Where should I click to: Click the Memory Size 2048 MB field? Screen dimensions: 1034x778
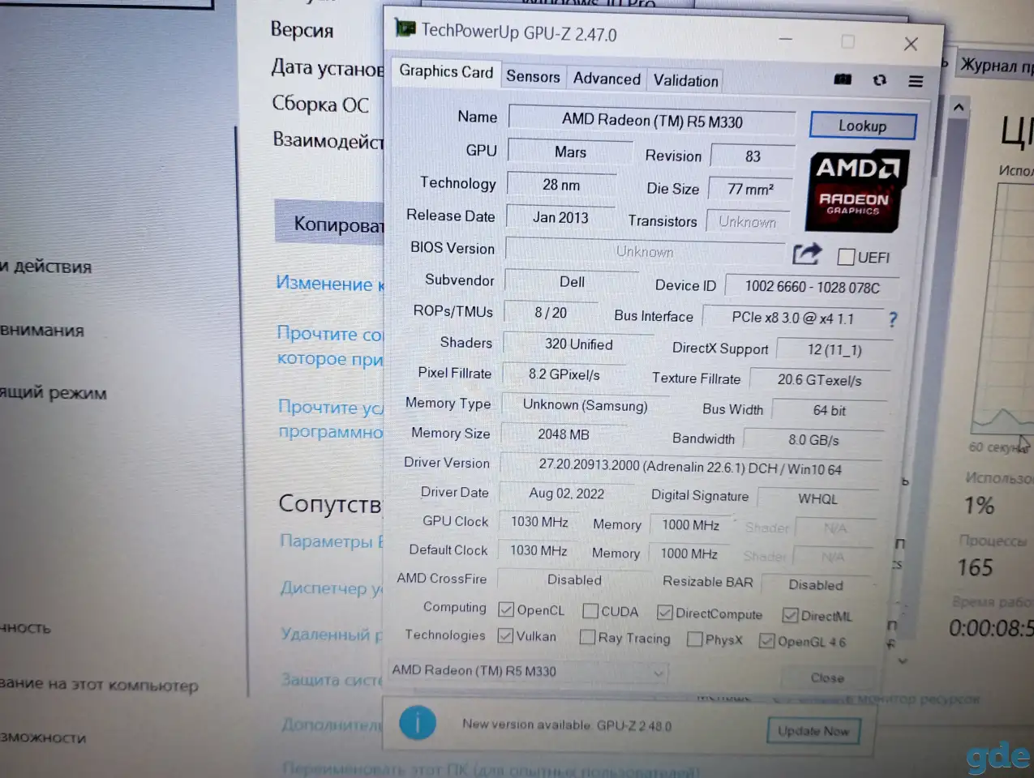(x=563, y=434)
